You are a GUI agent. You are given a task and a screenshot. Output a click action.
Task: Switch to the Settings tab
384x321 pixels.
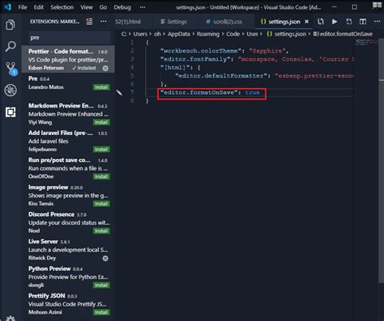point(173,22)
